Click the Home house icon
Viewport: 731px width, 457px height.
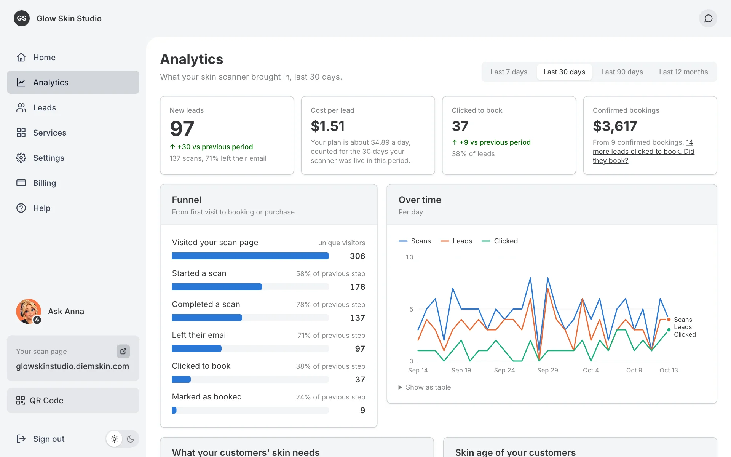21,57
